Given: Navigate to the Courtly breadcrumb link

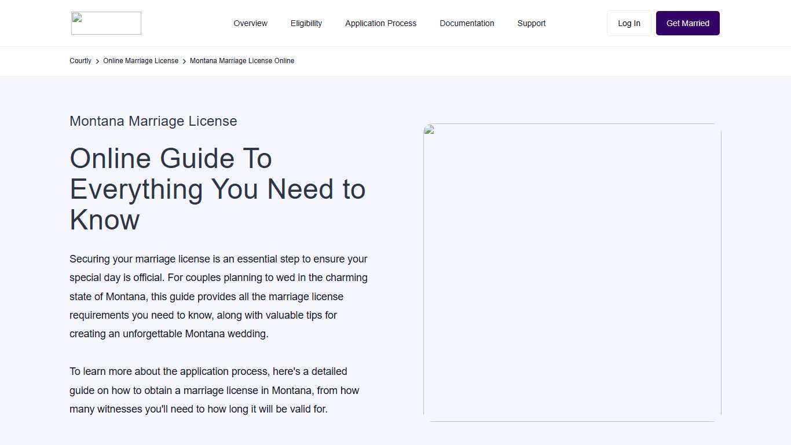Looking at the screenshot, I should pyautogui.click(x=80, y=61).
